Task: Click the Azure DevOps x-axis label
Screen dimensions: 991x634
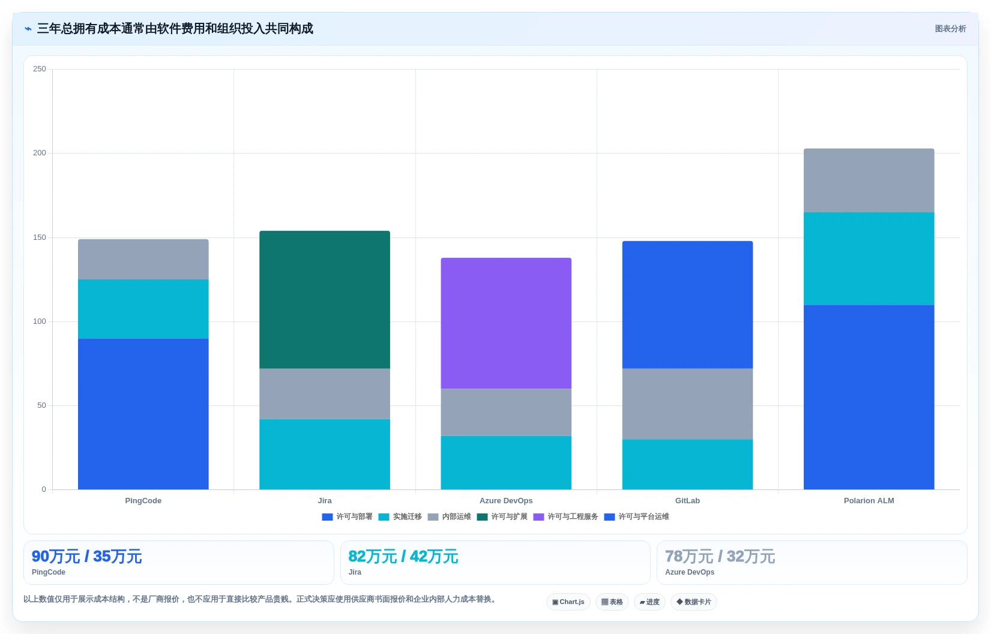Action: click(x=506, y=501)
